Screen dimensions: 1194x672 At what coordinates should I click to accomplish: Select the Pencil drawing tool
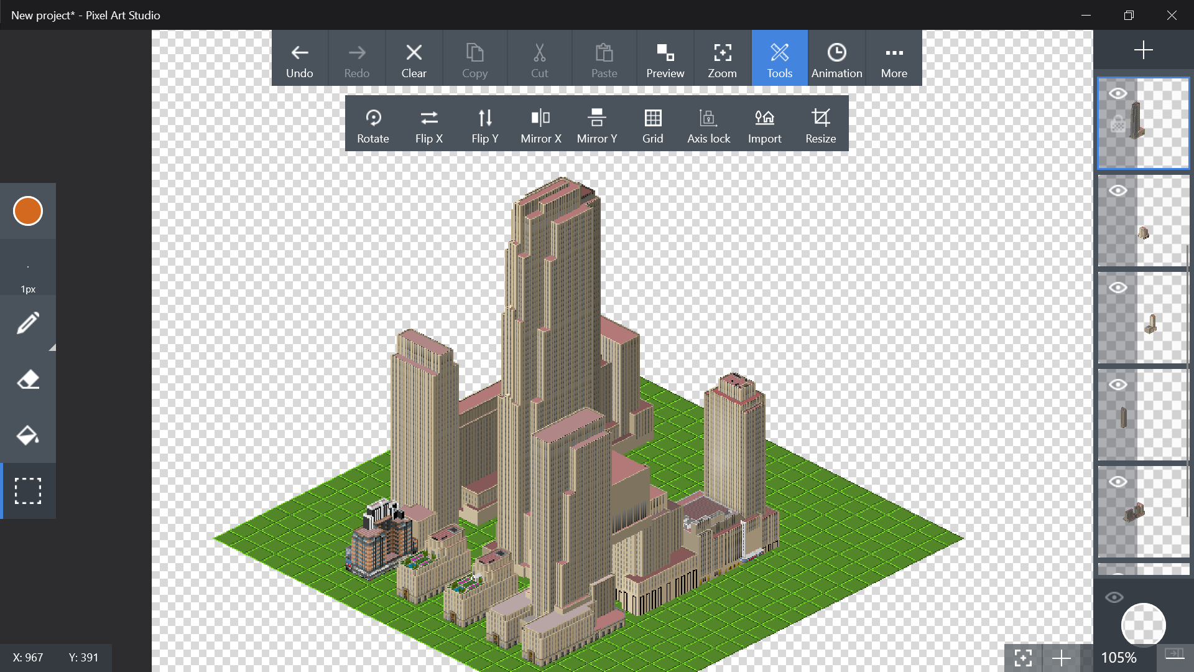coord(28,323)
